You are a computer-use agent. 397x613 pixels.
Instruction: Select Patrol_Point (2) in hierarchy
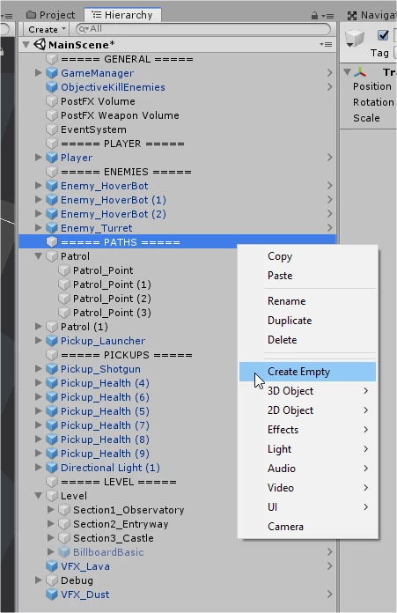click(x=112, y=299)
